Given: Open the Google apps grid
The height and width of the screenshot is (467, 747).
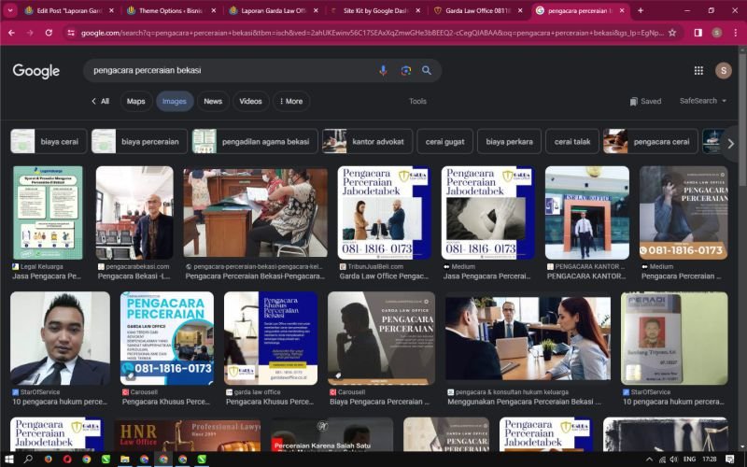Looking at the screenshot, I should point(698,71).
